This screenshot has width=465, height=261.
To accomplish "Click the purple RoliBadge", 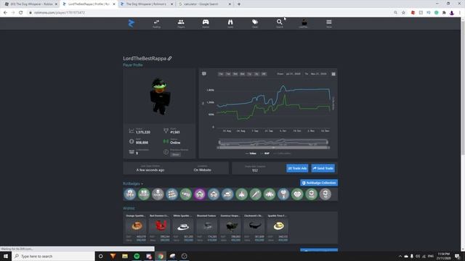I will (200, 194).
